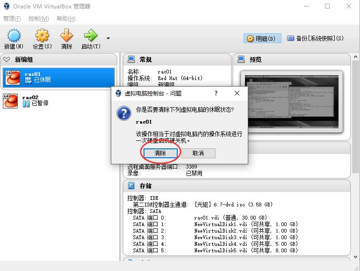Image resolution: width=360 pixels, height=271 pixels.
Task: Click the 存储 section disk icon
Action: point(131,185)
